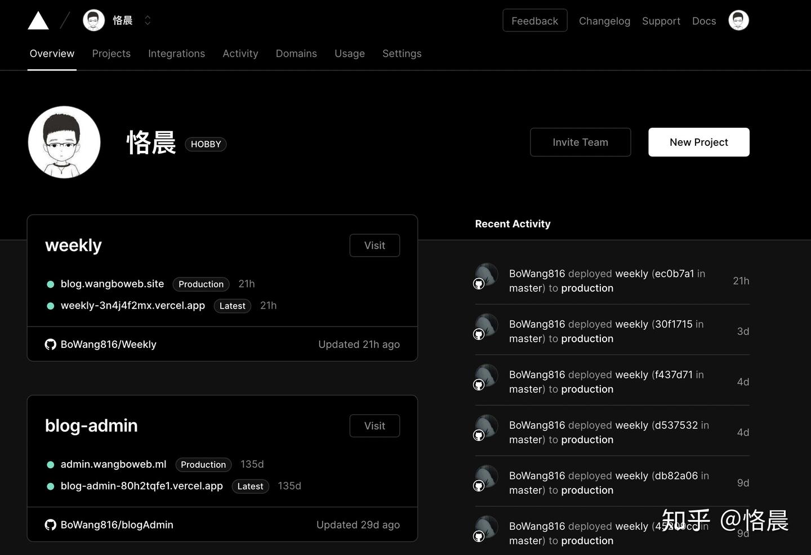Open the blog-admin project title

click(x=91, y=426)
